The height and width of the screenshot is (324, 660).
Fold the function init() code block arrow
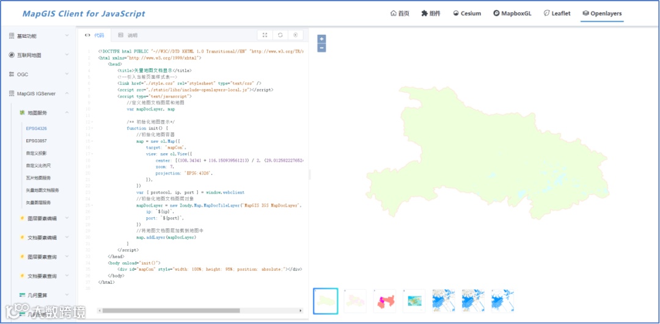point(92,128)
